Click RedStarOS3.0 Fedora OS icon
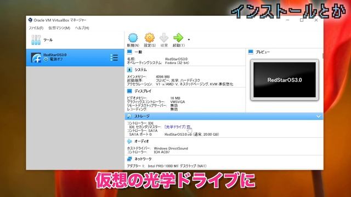 click(36, 57)
